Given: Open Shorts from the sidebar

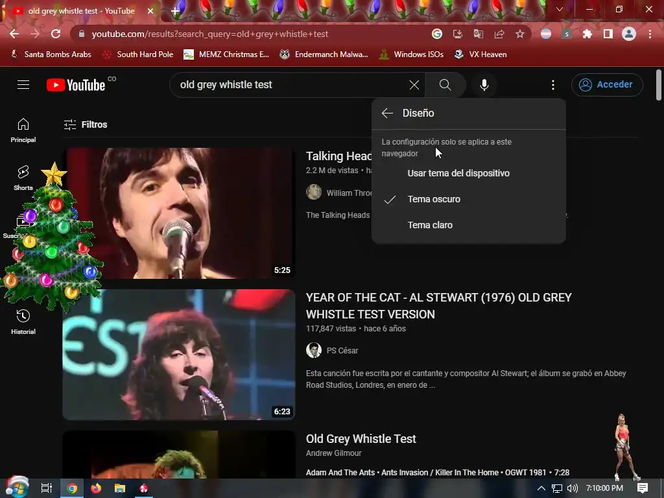Looking at the screenshot, I should click(23, 178).
